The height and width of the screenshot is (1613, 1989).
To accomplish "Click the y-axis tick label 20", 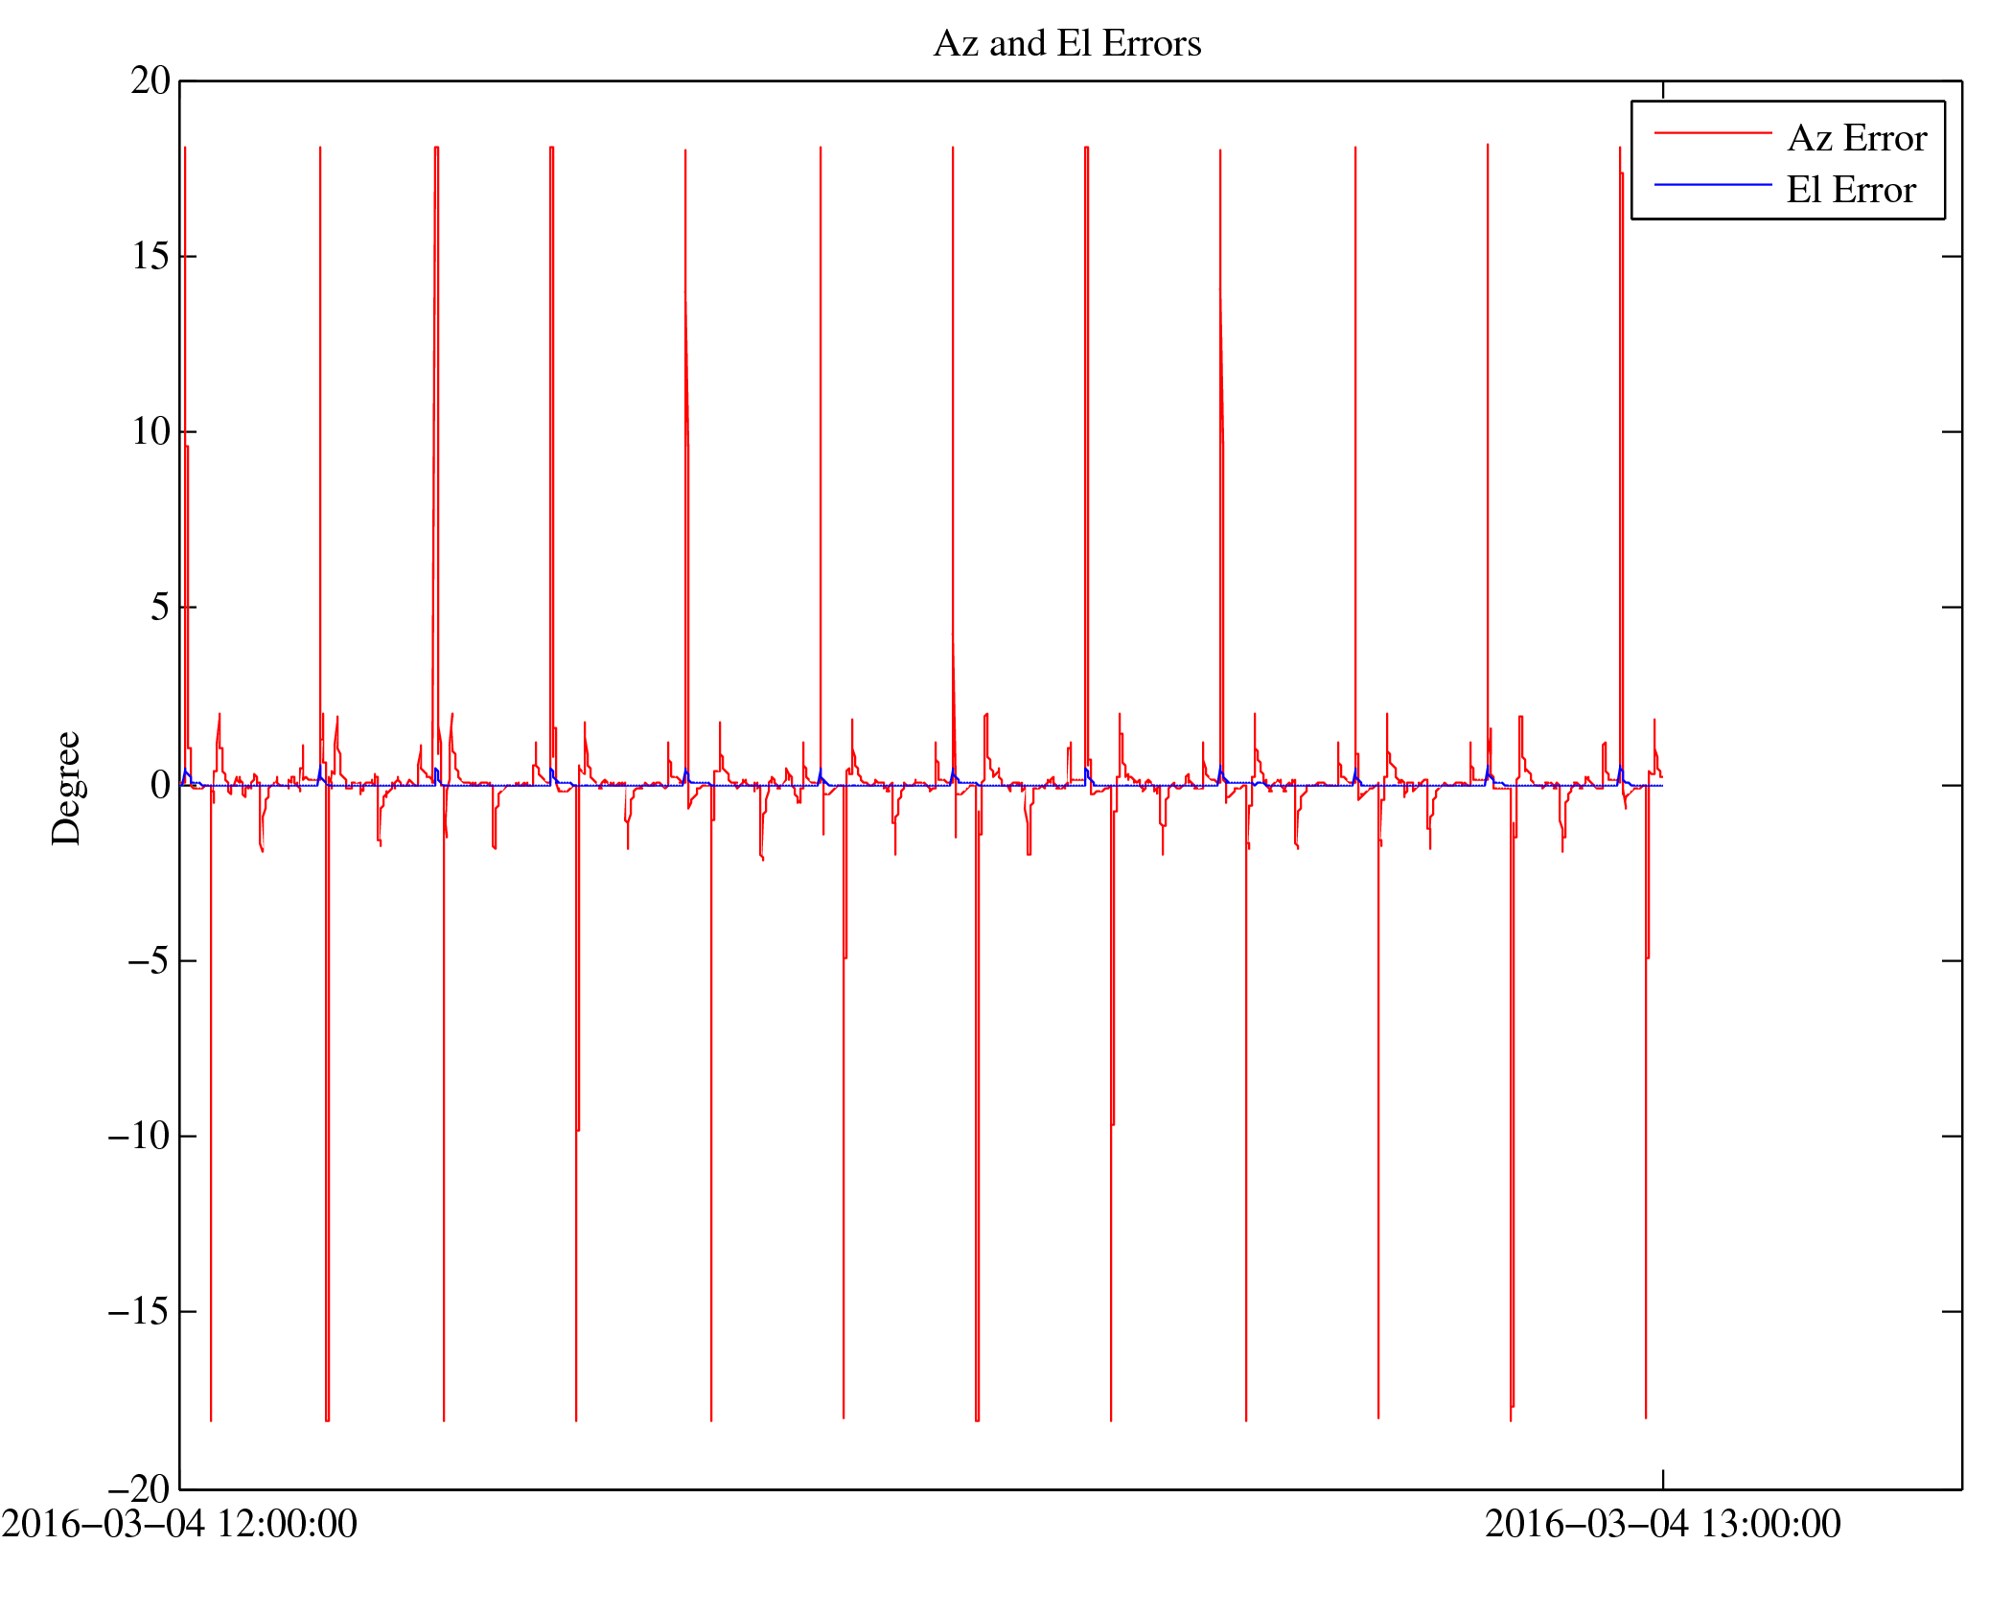I will (150, 81).
